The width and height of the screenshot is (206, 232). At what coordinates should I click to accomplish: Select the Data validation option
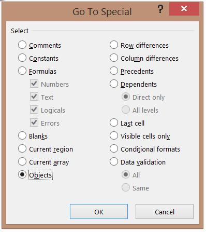[114, 161]
